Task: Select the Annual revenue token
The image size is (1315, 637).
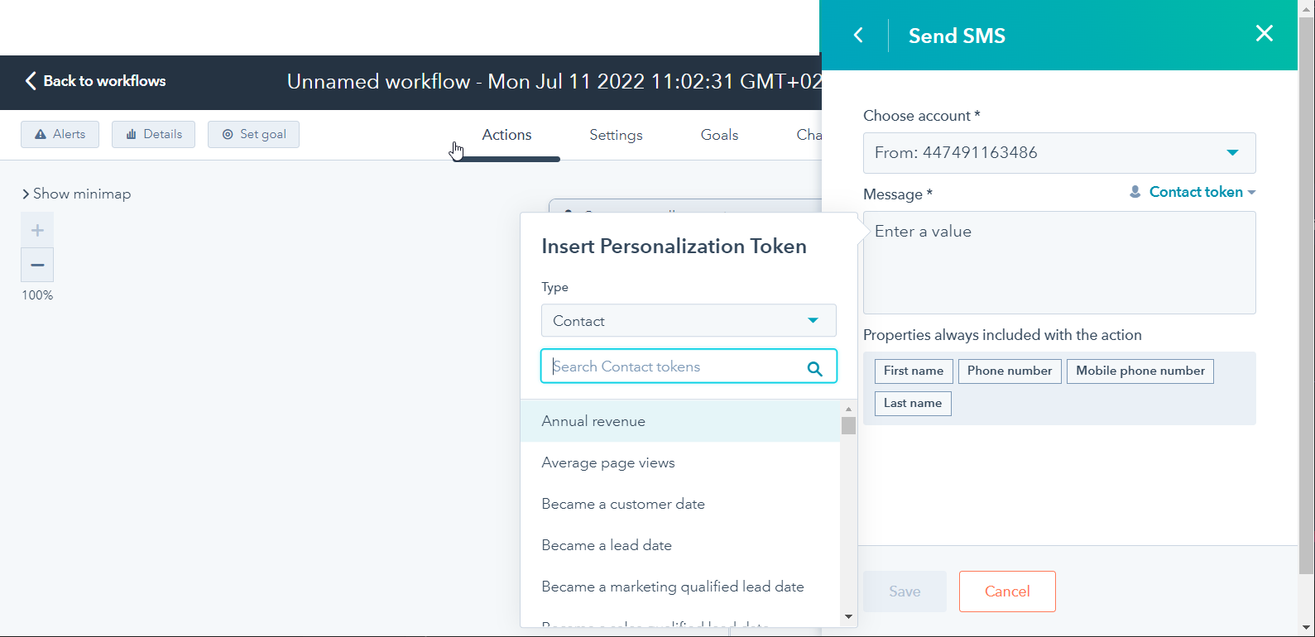Action: coord(593,421)
